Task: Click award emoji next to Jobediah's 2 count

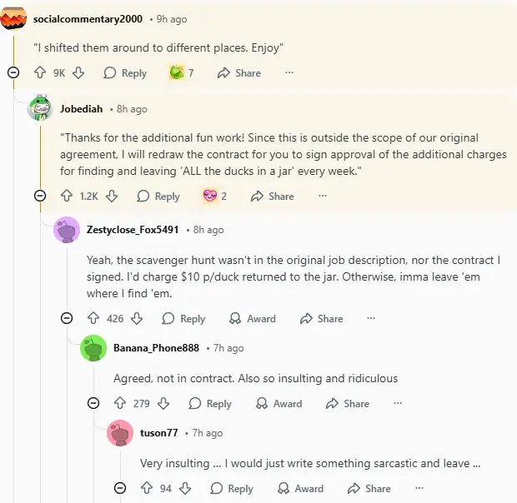Action: pyautogui.click(x=209, y=197)
